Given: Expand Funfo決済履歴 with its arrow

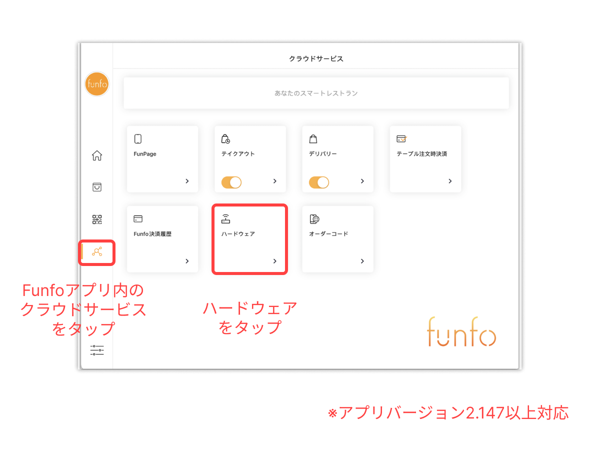Looking at the screenshot, I should click(186, 260).
